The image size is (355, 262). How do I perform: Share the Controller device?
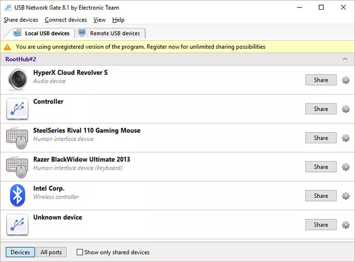pyautogui.click(x=321, y=109)
